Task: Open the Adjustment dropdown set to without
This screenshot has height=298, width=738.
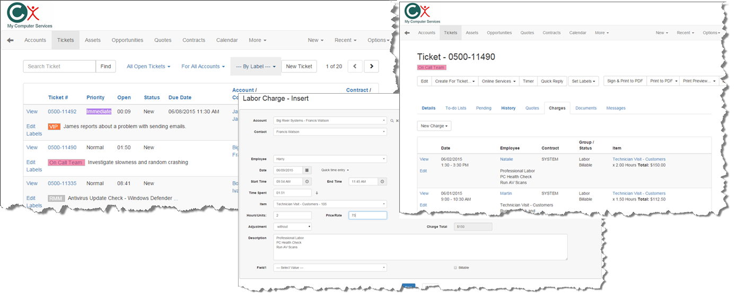Action: (292, 227)
